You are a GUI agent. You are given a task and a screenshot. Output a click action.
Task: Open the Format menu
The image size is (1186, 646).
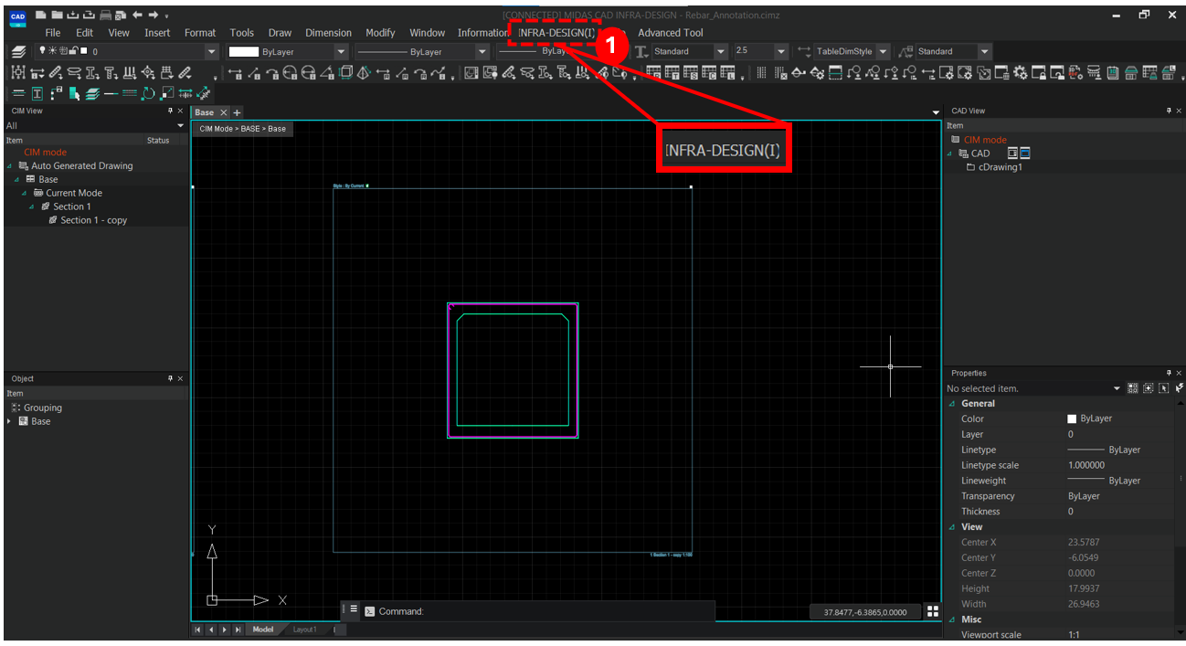pos(200,33)
